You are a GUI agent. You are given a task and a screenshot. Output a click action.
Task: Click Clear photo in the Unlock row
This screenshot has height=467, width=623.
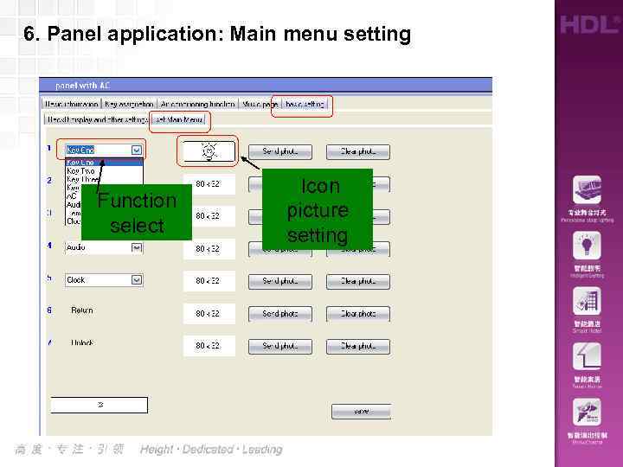[358, 346]
